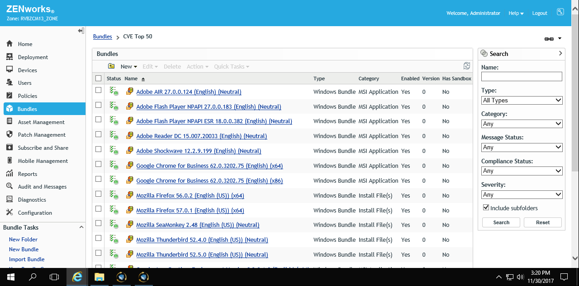This screenshot has height=286, width=579.
Task: Click the Diagnostics icon in sidebar
Action: pyautogui.click(x=9, y=199)
